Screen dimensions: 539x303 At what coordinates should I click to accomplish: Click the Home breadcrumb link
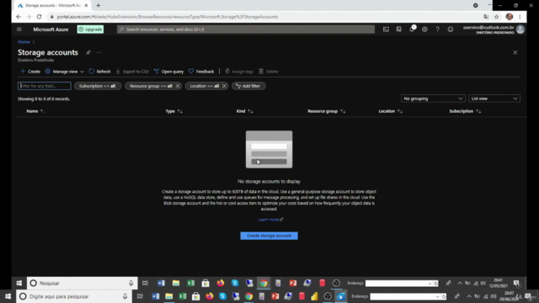click(x=24, y=42)
